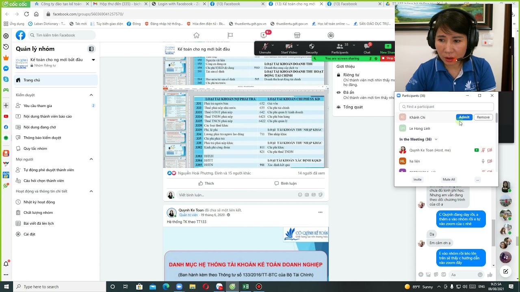Toggle Unmute microphone in Zoom toolbar
The image size is (520, 292).
265,48
